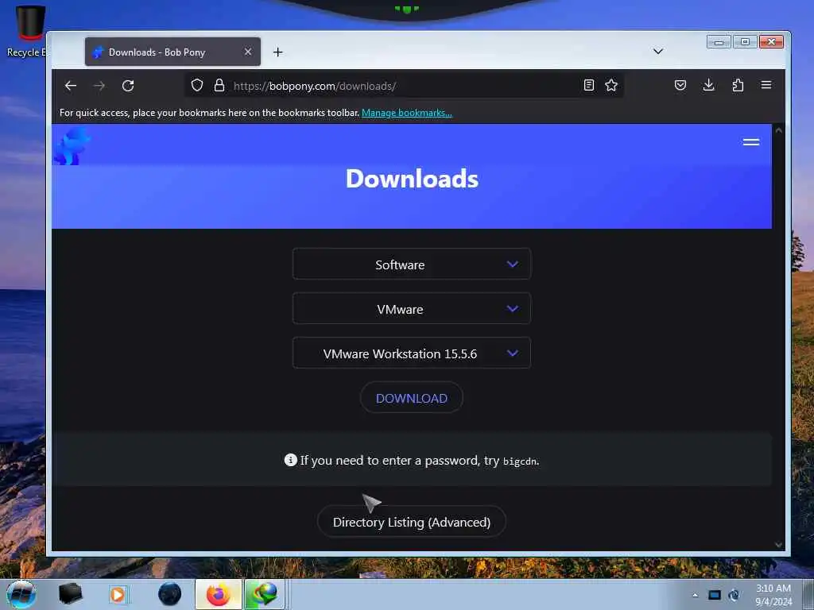The image size is (814, 610).
Task: Launch the media player taskbar icon
Action: coord(118,594)
